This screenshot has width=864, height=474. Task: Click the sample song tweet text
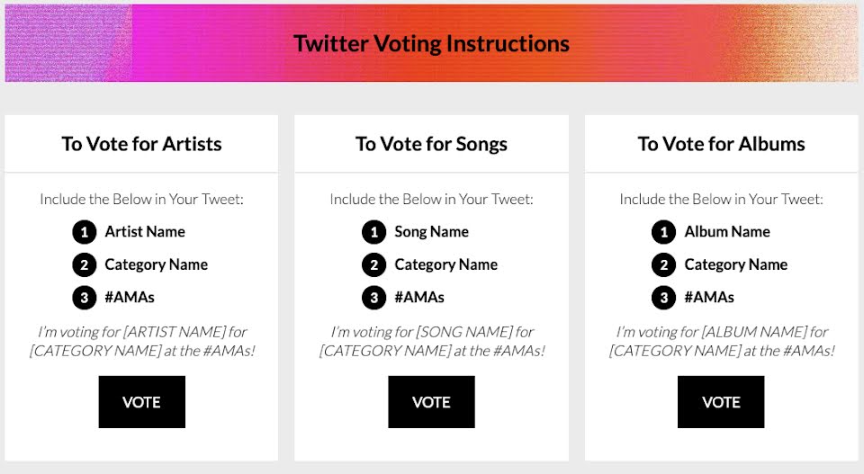click(x=431, y=341)
